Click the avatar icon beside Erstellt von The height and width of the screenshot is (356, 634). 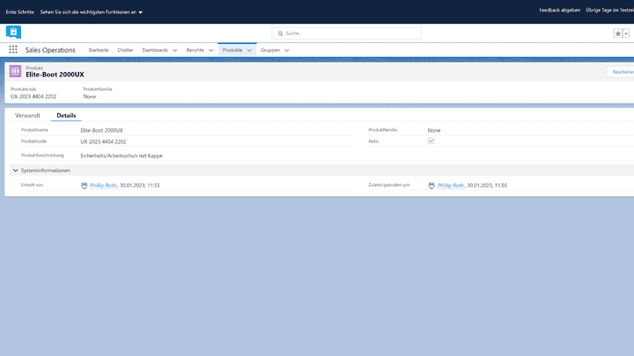pos(85,185)
